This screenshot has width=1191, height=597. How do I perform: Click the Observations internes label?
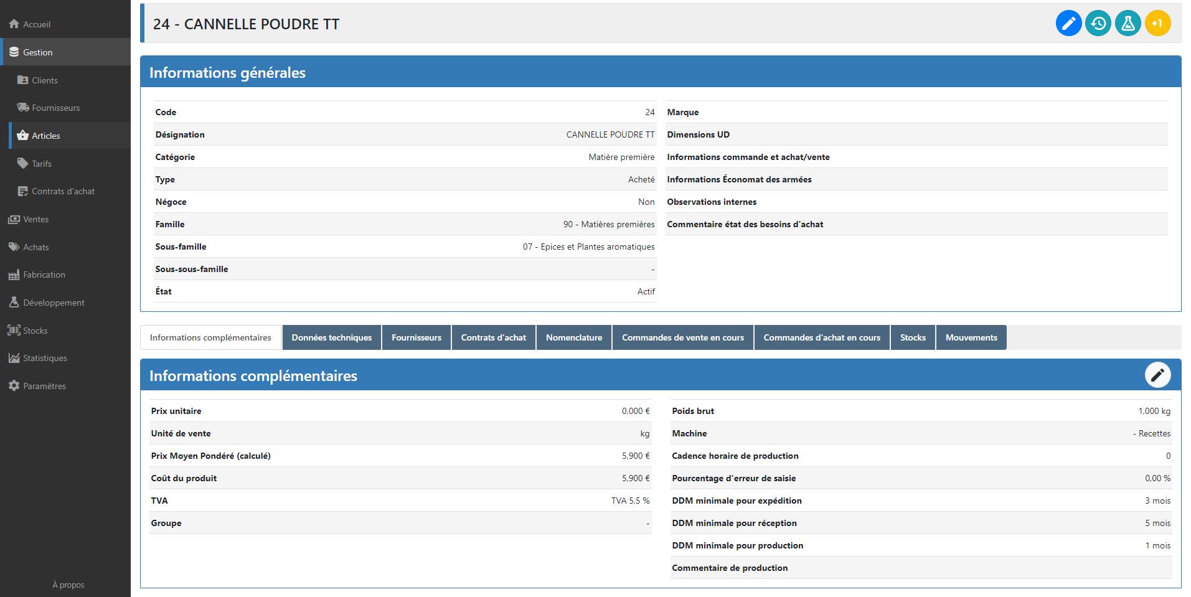712,202
